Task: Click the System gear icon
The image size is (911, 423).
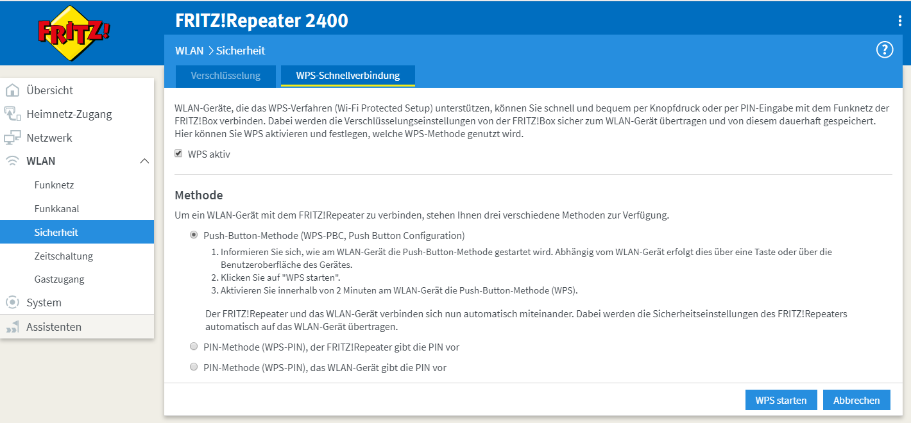Action: tap(12, 303)
